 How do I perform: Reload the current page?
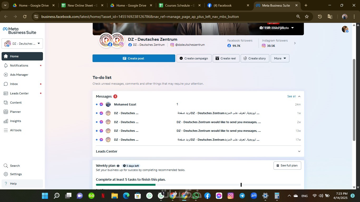25,17
